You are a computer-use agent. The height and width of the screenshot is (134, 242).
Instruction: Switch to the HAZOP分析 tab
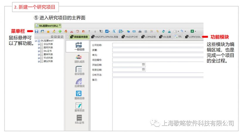pos(130,37)
